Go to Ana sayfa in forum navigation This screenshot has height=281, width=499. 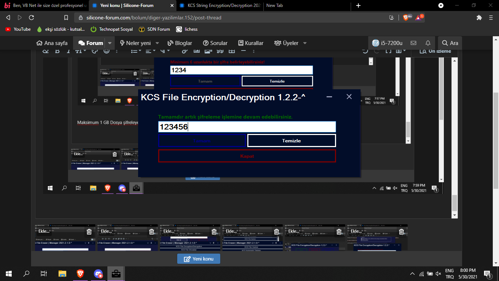[x=52, y=43]
